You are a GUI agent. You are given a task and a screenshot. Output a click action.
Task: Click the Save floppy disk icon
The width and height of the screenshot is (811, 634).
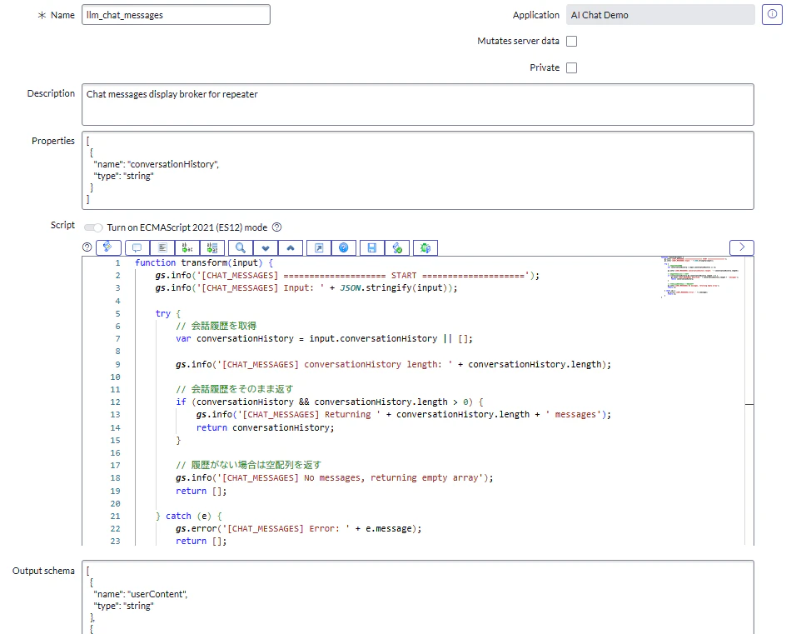click(x=372, y=248)
